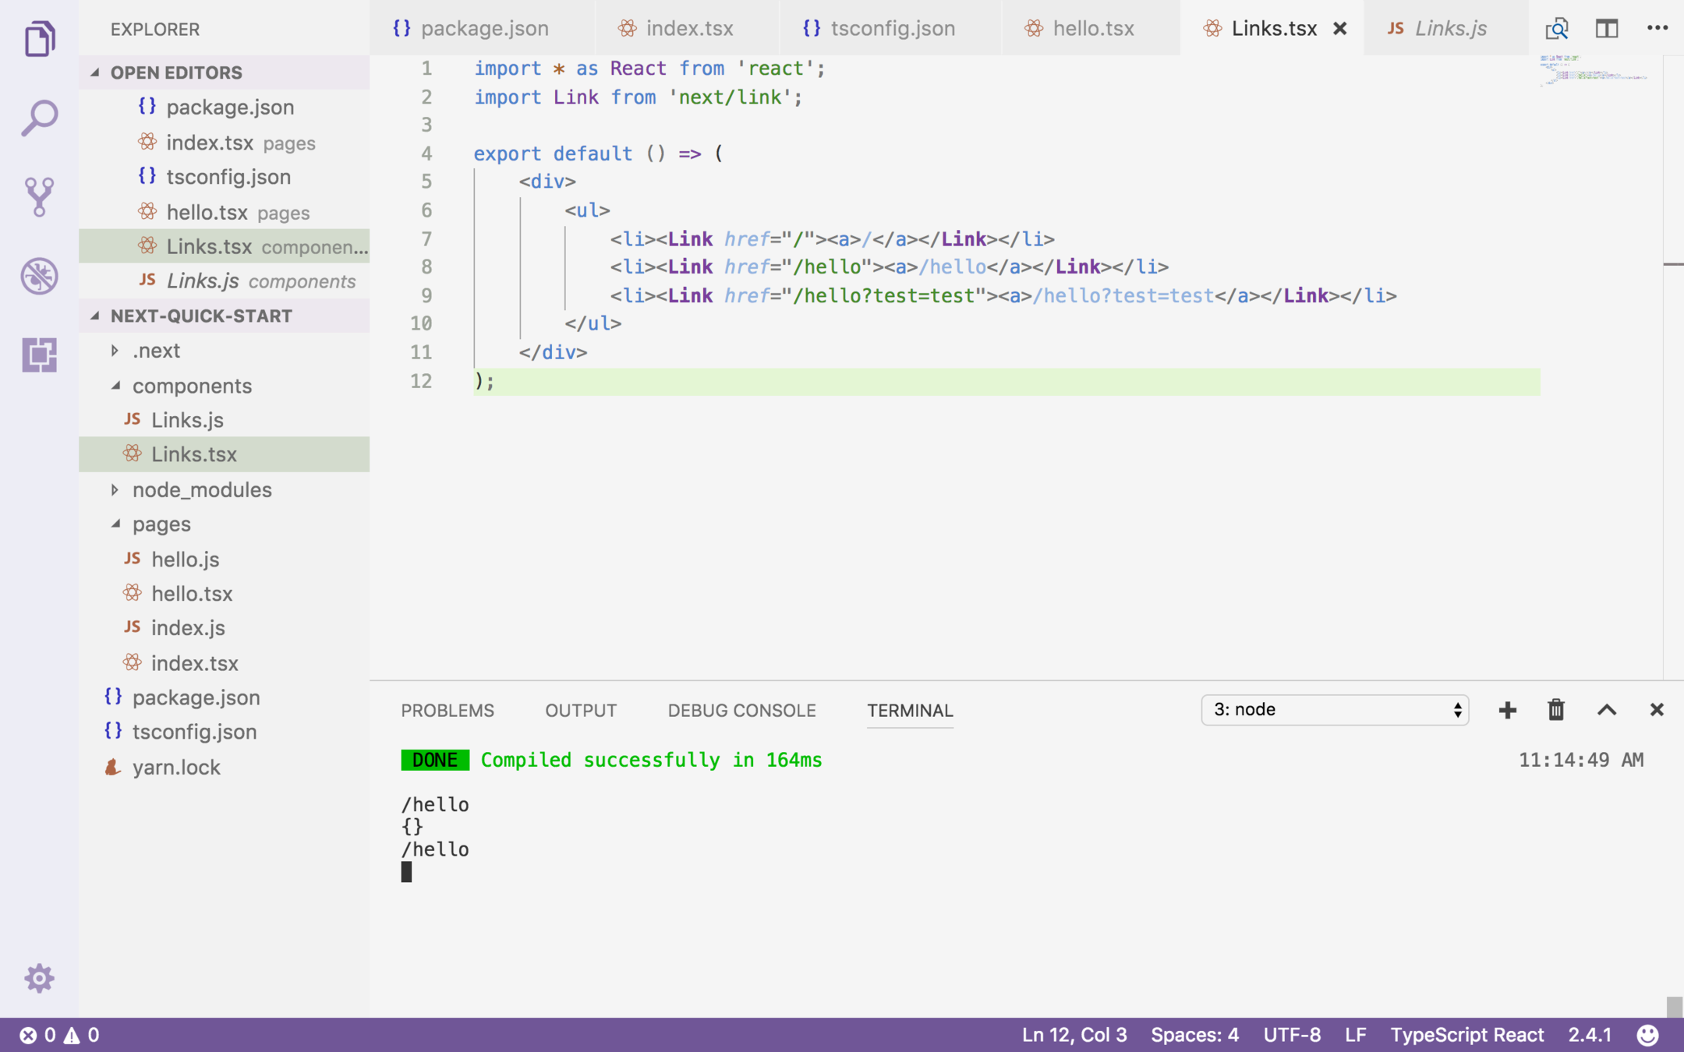The width and height of the screenshot is (1684, 1052).
Task: Click the Manage gear icon
Action: pos(39,978)
